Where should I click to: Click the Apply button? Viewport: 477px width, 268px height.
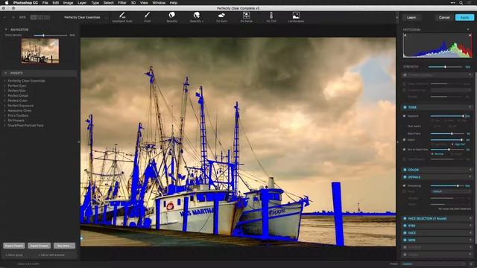tap(464, 17)
